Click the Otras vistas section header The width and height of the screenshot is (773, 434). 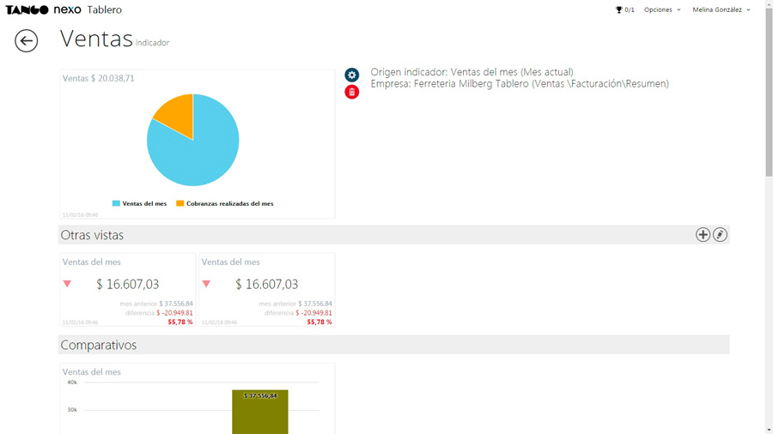(x=394, y=235)
